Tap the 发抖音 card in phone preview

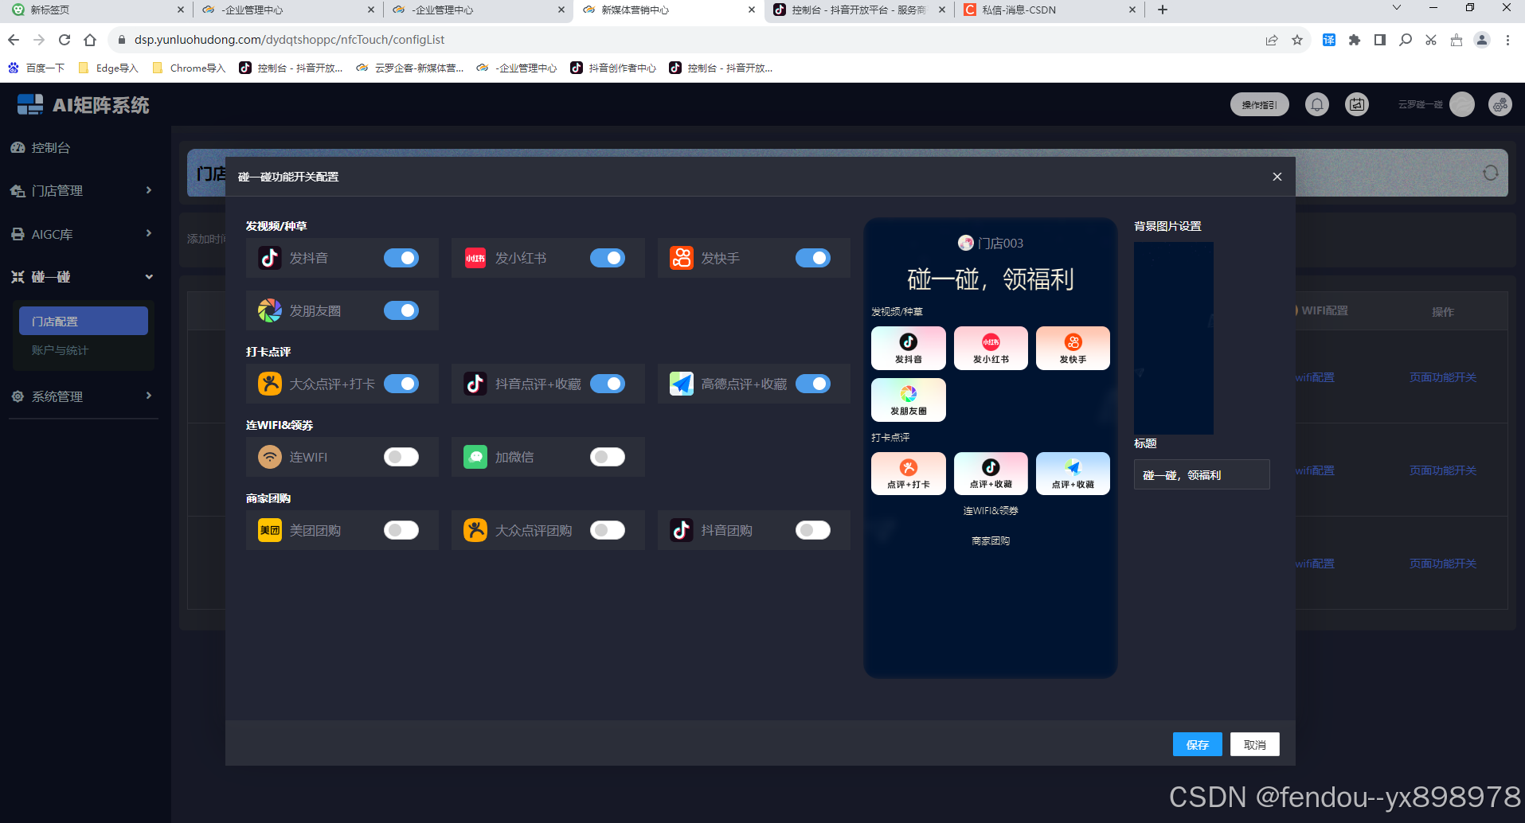(x=909, y=348)
